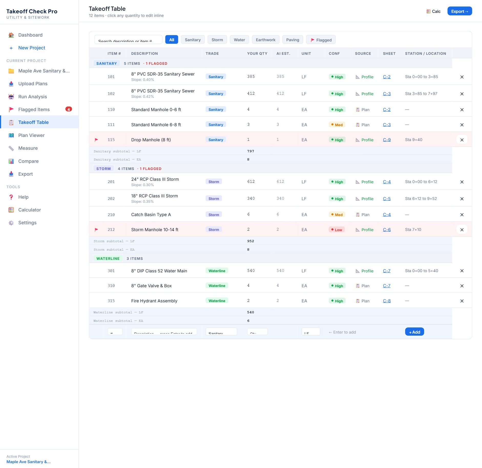The width and height of the screenshot is (482, 468).
Task: Open Run Analysis robot icon
Action: pos(11,97)
